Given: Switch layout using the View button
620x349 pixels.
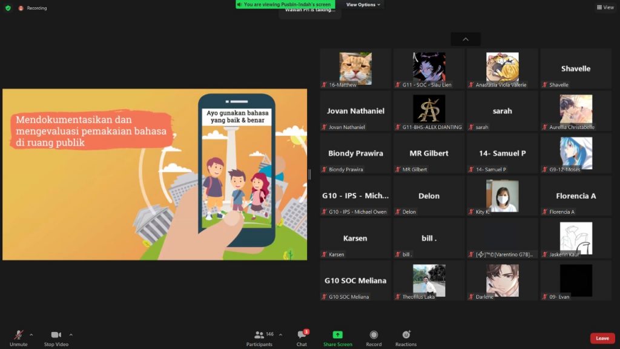Looking at the screenshot, I should [605, 7].
